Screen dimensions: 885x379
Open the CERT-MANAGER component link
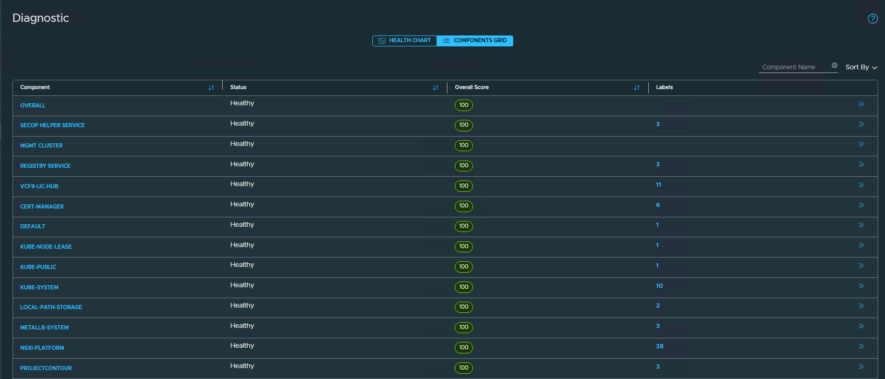(x=42, y=206)
